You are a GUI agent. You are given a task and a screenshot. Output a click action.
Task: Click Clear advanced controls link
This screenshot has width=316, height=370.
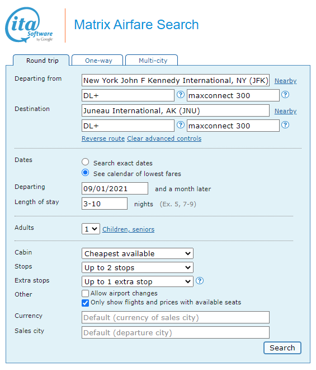pos(164,138)
